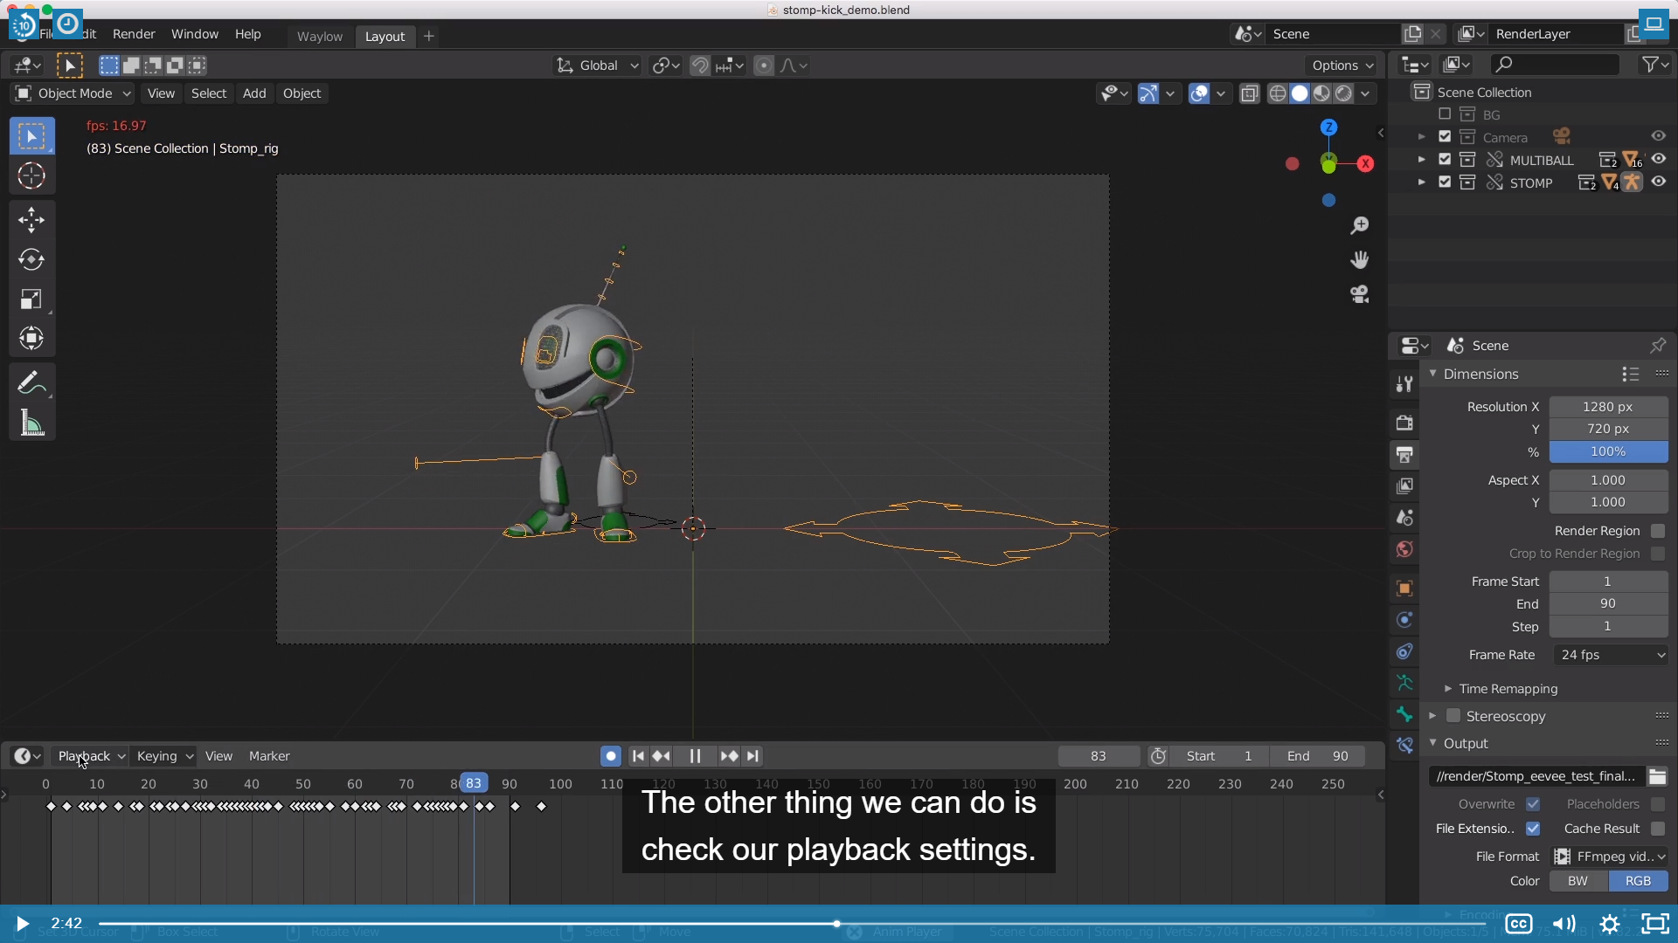
Task: Select the Rotate tool
Action: click(31, 259)
